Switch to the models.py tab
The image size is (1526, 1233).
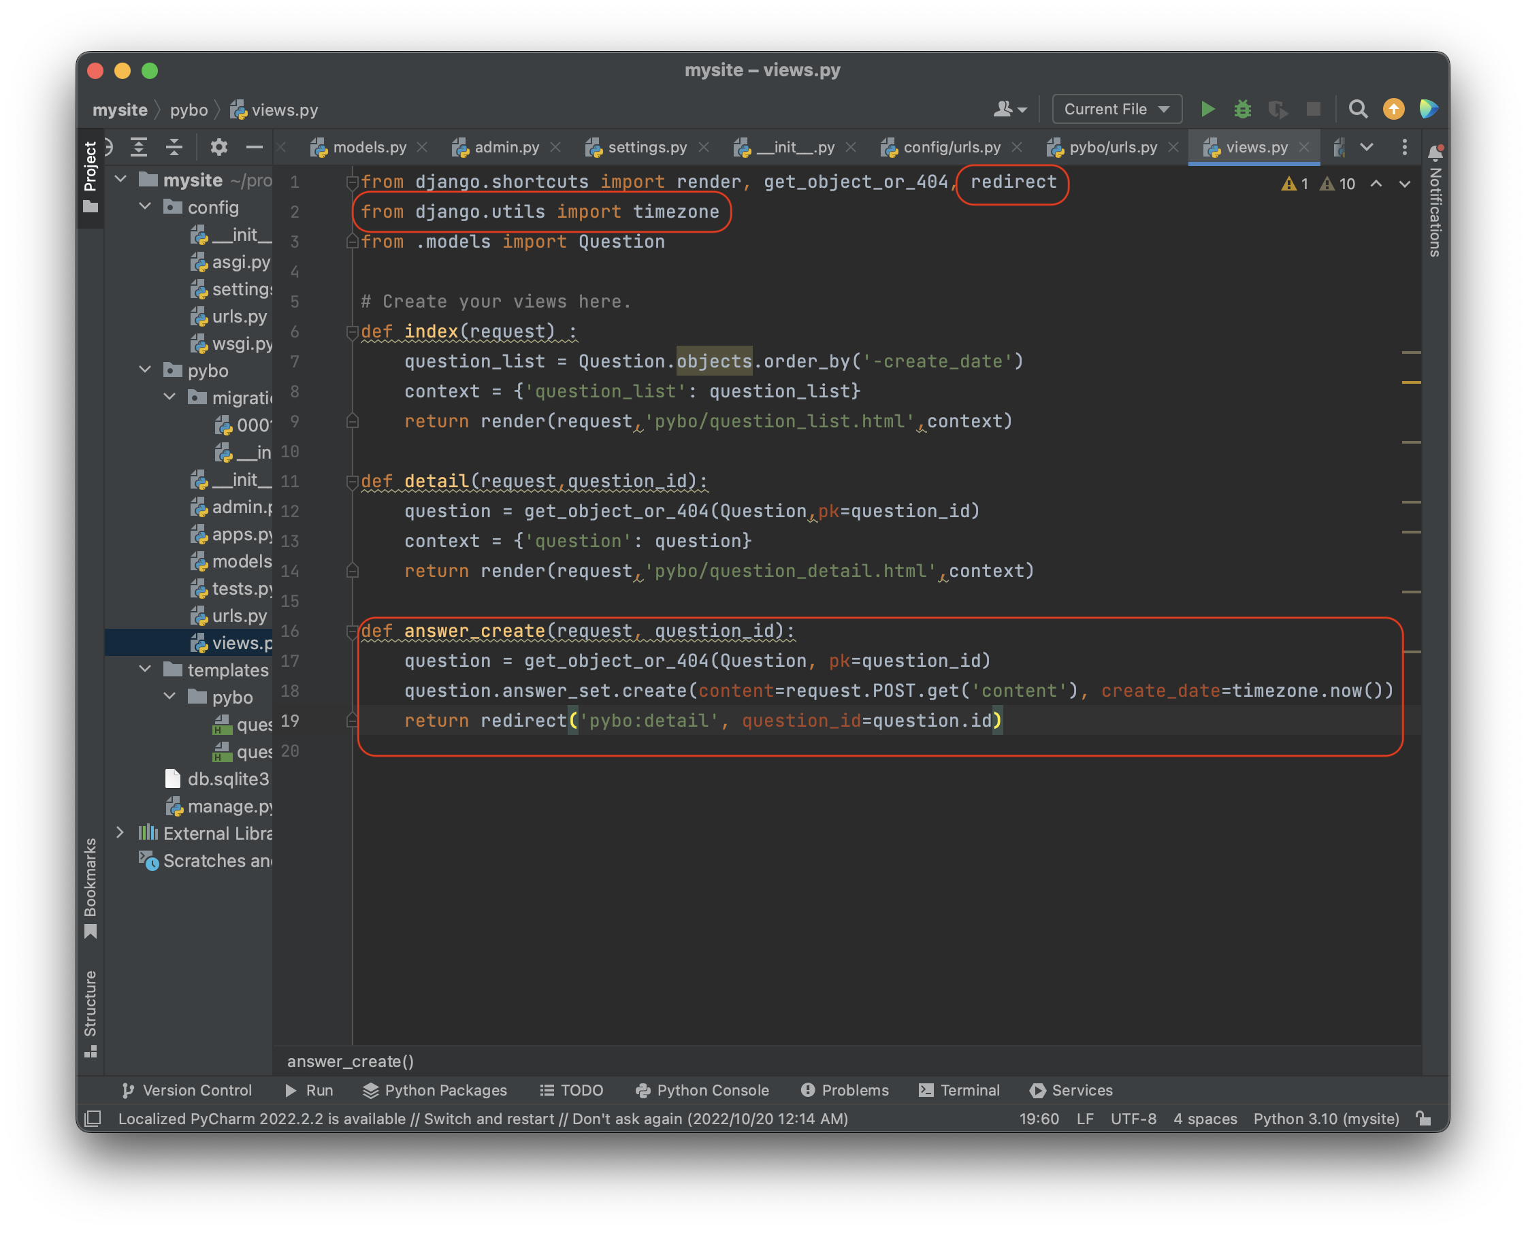pos(369,147)
